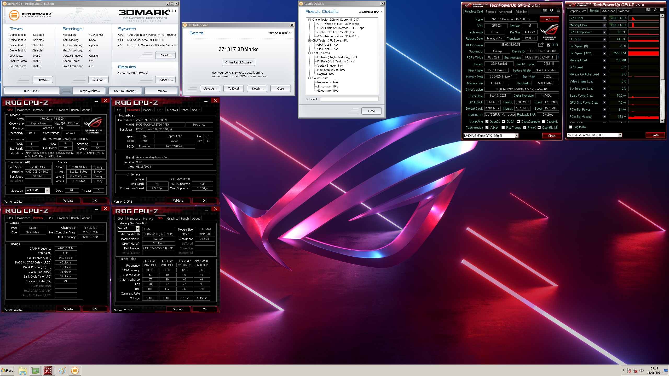Open Mainboard tab in CPU-Z CPU window
This screenshot has height=376, width=669.
click(x=24, y=110)
